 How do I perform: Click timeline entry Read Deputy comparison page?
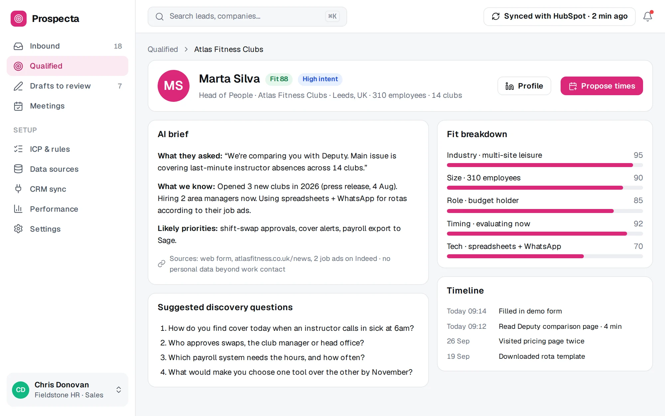coord(560,326)
